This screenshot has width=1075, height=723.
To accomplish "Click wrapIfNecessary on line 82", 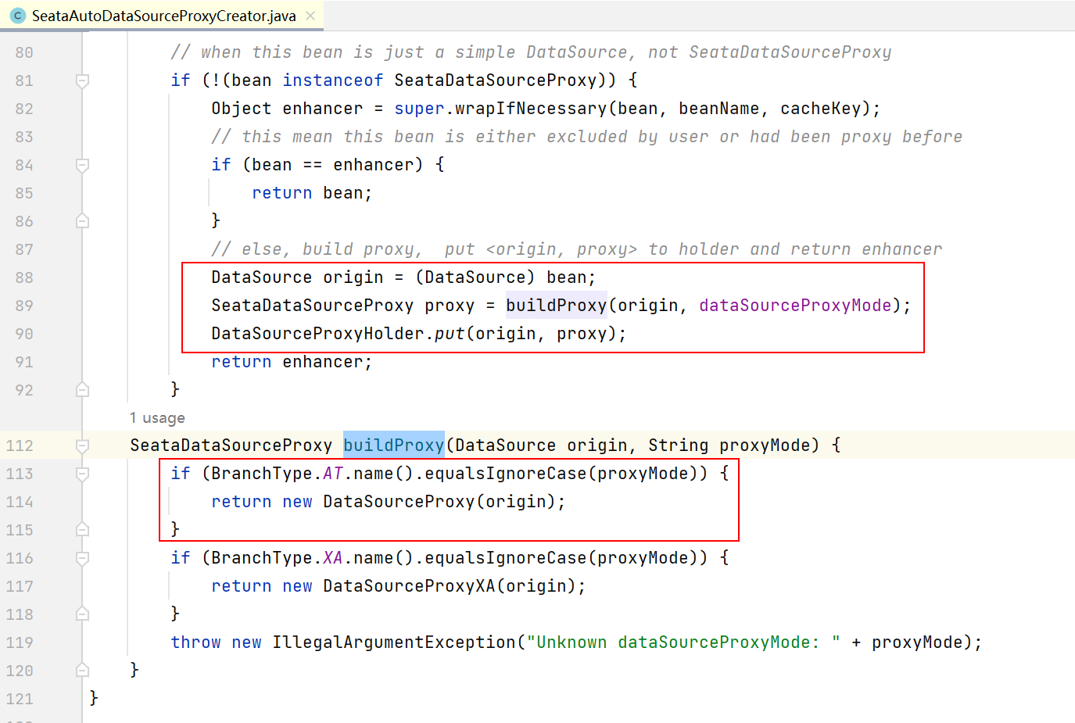I will 531,109.
